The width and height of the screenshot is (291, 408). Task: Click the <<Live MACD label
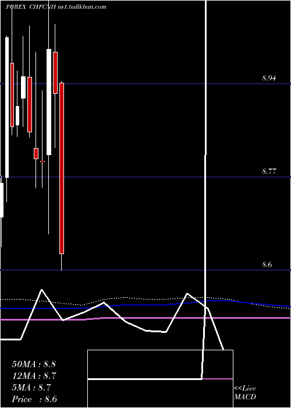[x=245, y=393]
